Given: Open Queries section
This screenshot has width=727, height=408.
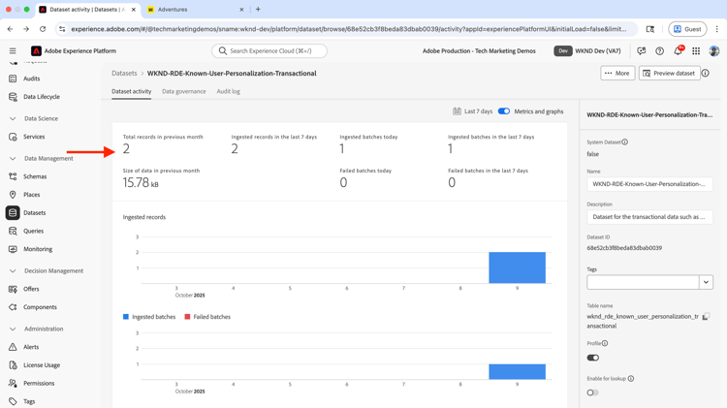Looking at the screenshot, I should click(33, 231).
